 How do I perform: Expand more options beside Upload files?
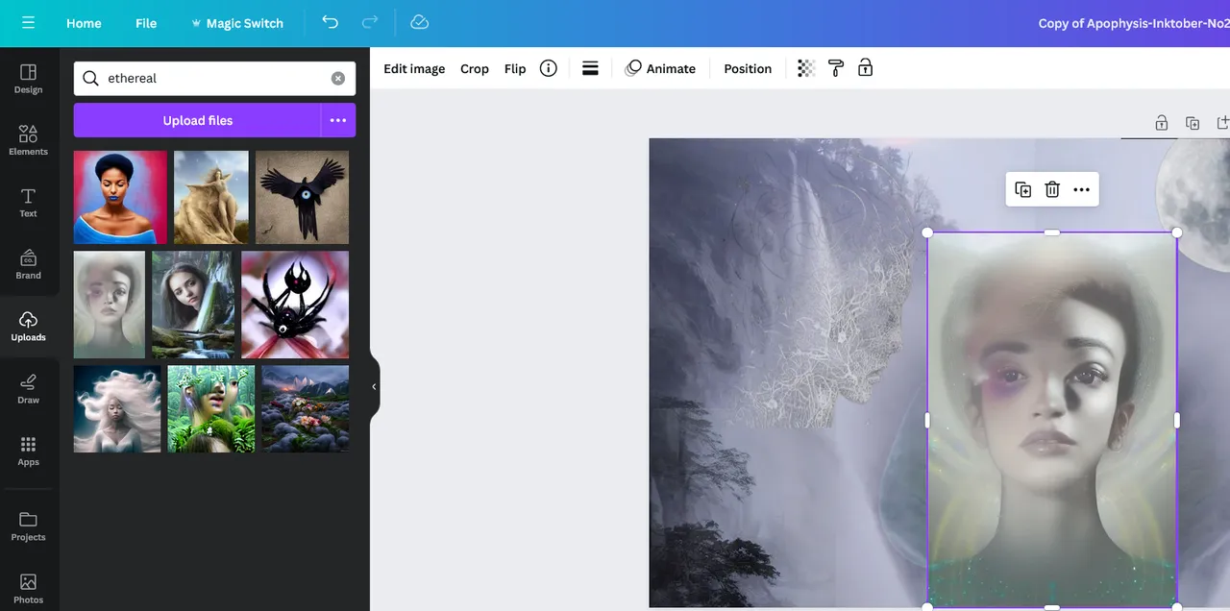pyautogui.click(x=337, y=120)
